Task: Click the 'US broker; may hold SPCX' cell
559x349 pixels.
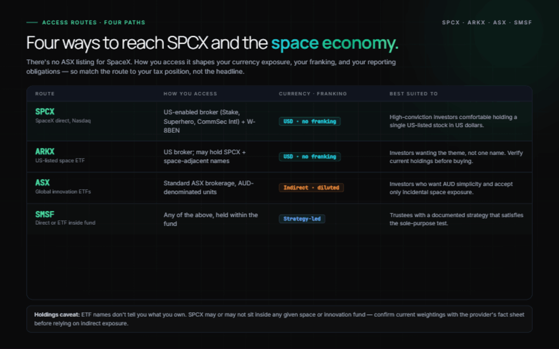Action: click(x=205, y=157)
